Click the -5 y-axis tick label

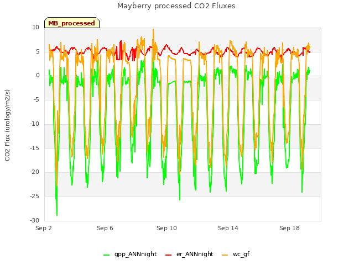click(37, 99)
